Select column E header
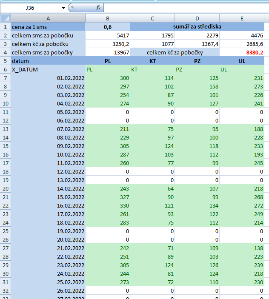This screenshot has width=269, height=299. point(242,18)
